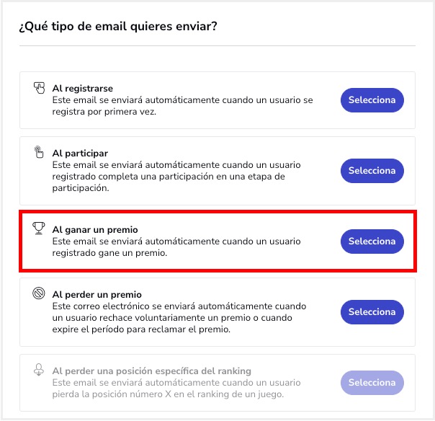Click the trophy icon for Al ganar un premio
Screen dimensions: 435x421
pyautogui.click(x=39, y=229)
